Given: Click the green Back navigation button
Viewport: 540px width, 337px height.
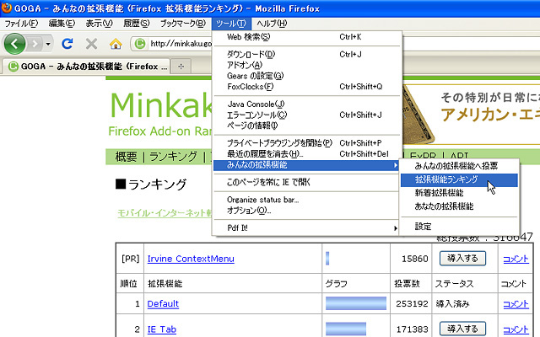Looking at the screenshot, I should pyautogui.click(x=14, y=44).
